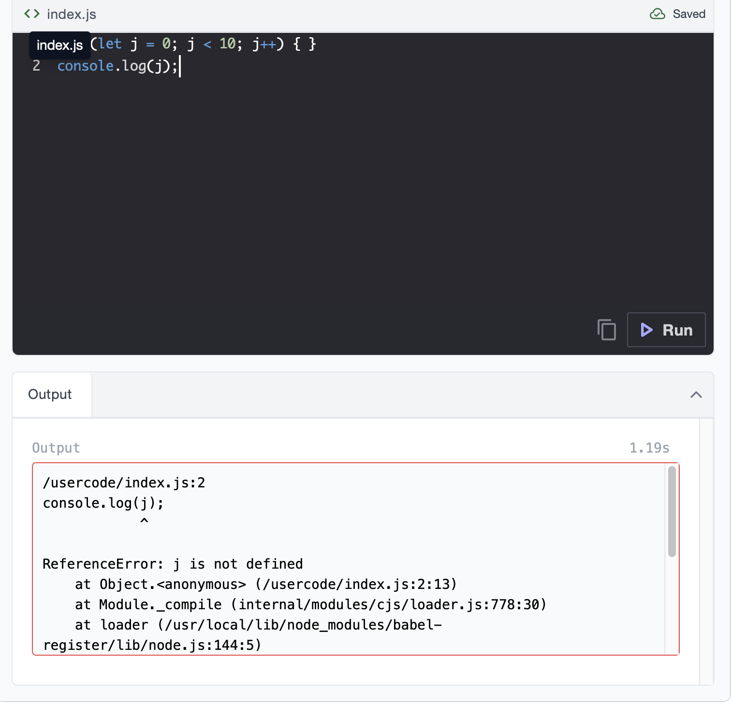Click the 1.19s execution time label

pos(649,448)
